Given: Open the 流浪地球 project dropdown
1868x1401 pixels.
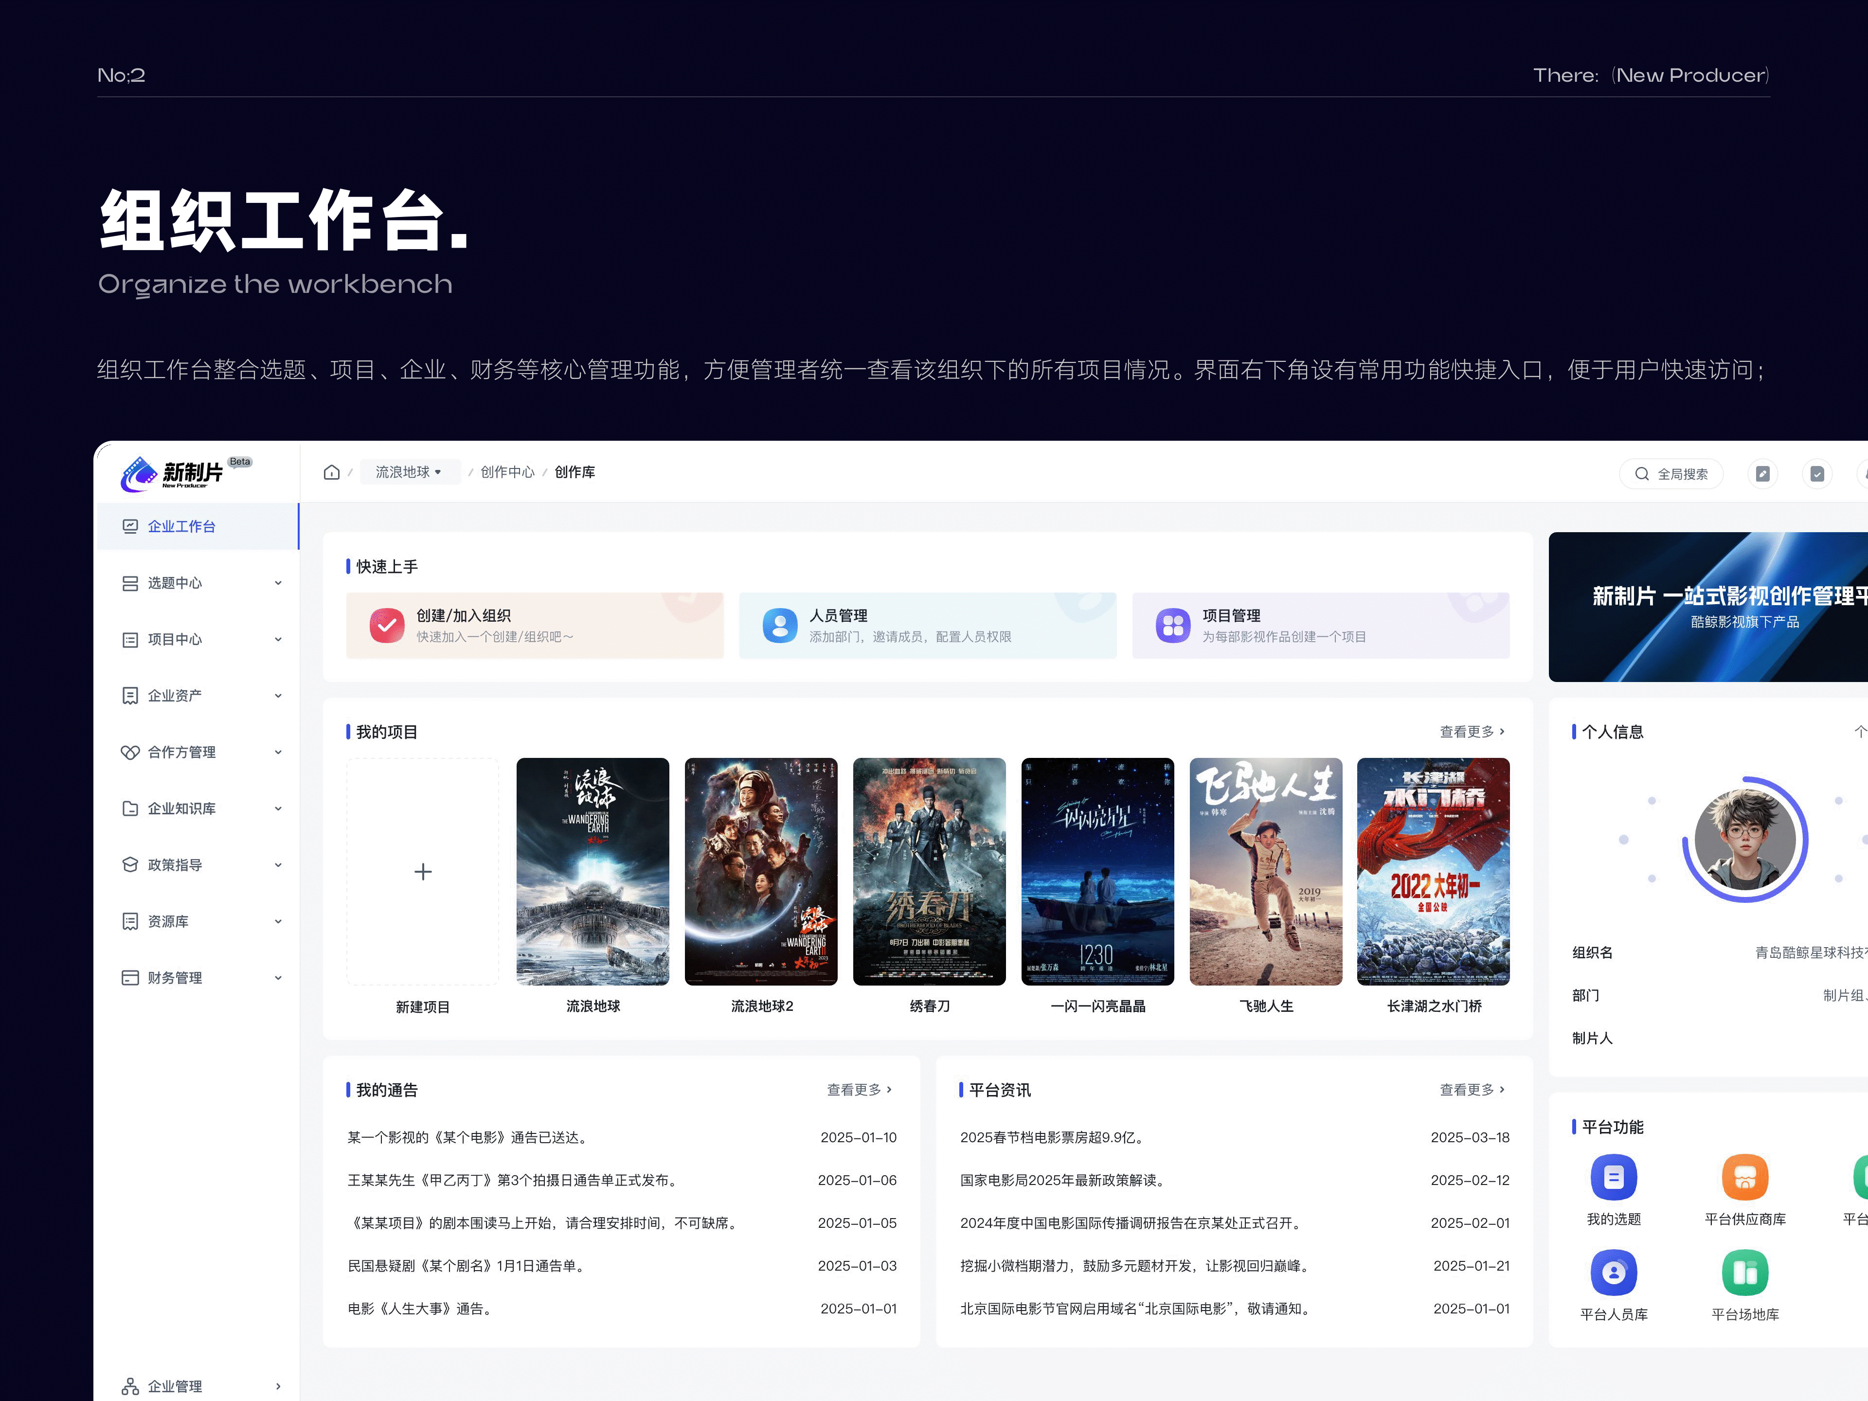Looking at the screenshot, I should coord(410,472).
